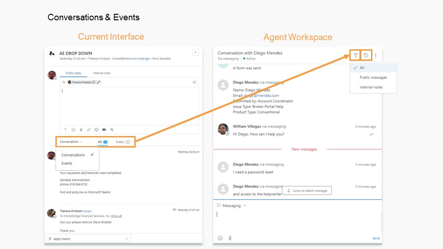Click the emoji icon in Agent Workspace composer
The width and height of the screenshot is (443, 249).
(220, 238)
